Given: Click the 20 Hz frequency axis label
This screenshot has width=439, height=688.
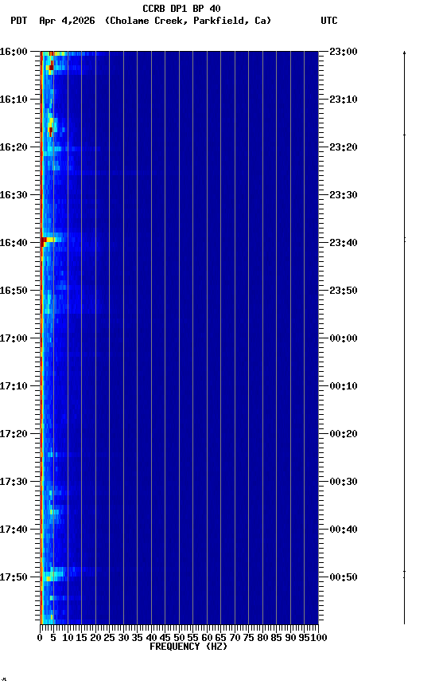Looking at the screenshot, I should coord(95,638).
